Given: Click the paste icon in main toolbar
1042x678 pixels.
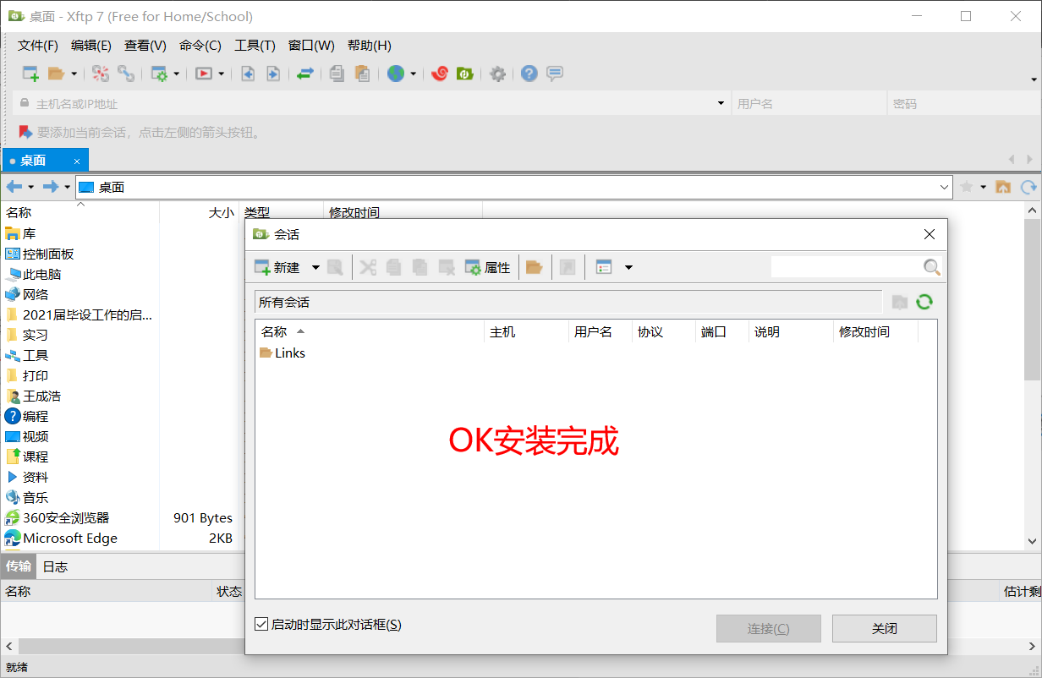Looking at the screenshot, I should 362,74.
